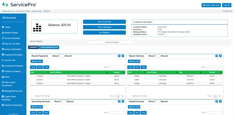Refresh the Recent Services panel

tap(216, 56)
